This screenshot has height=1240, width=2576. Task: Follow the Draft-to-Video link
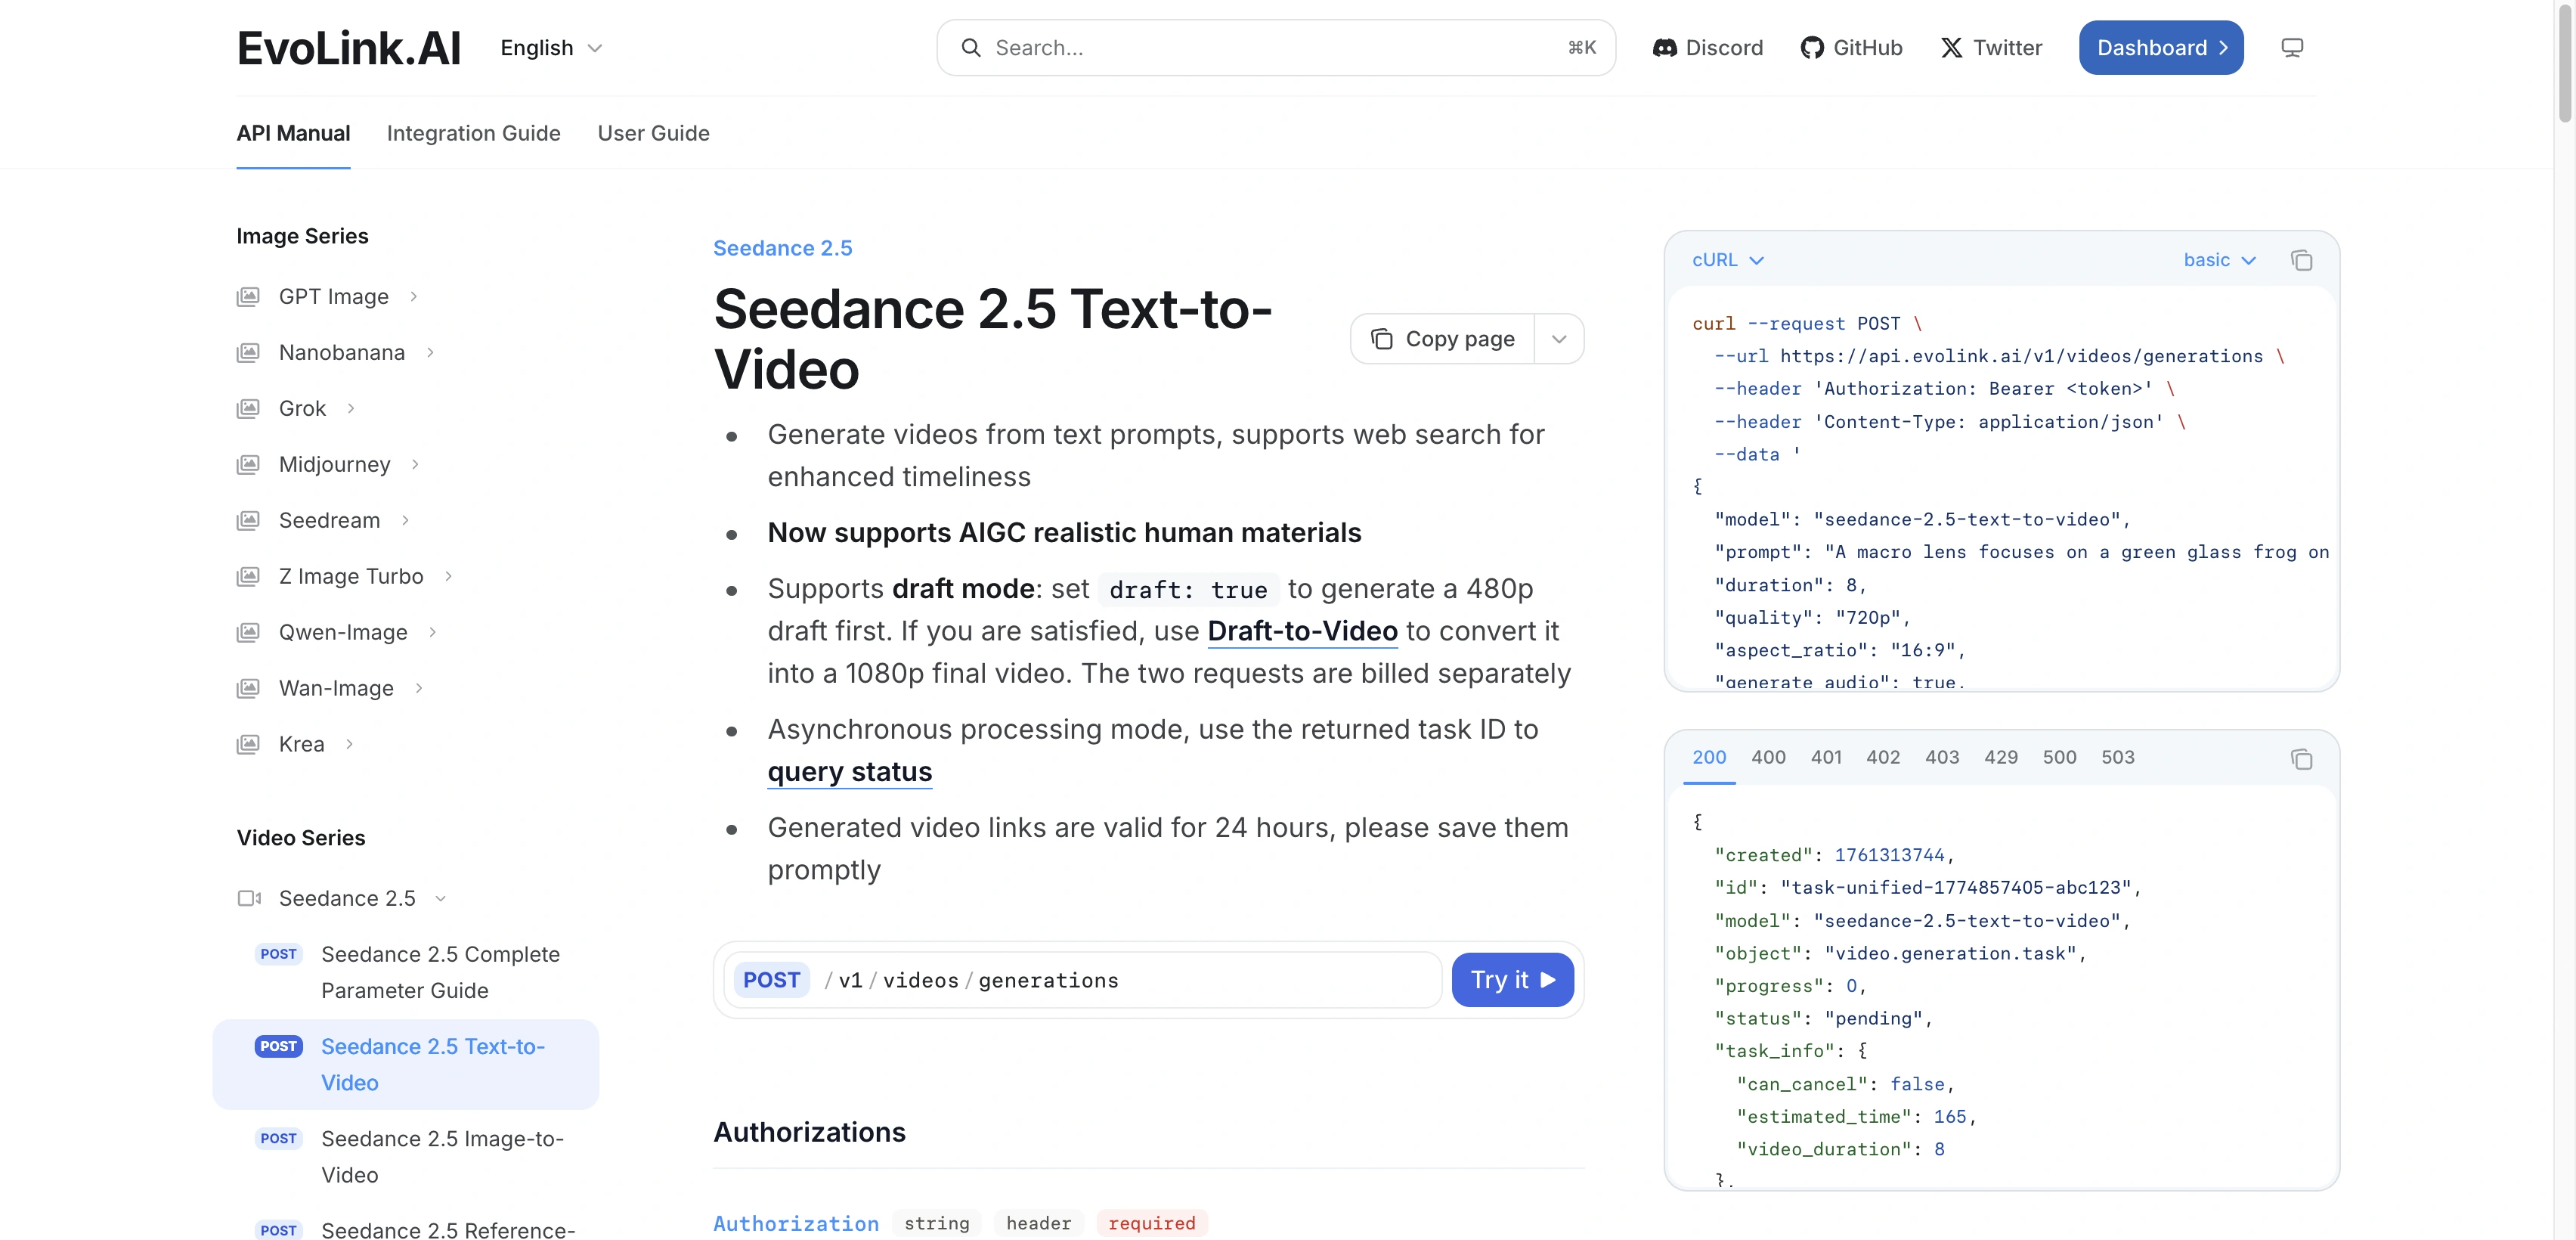pos(1302,631)
